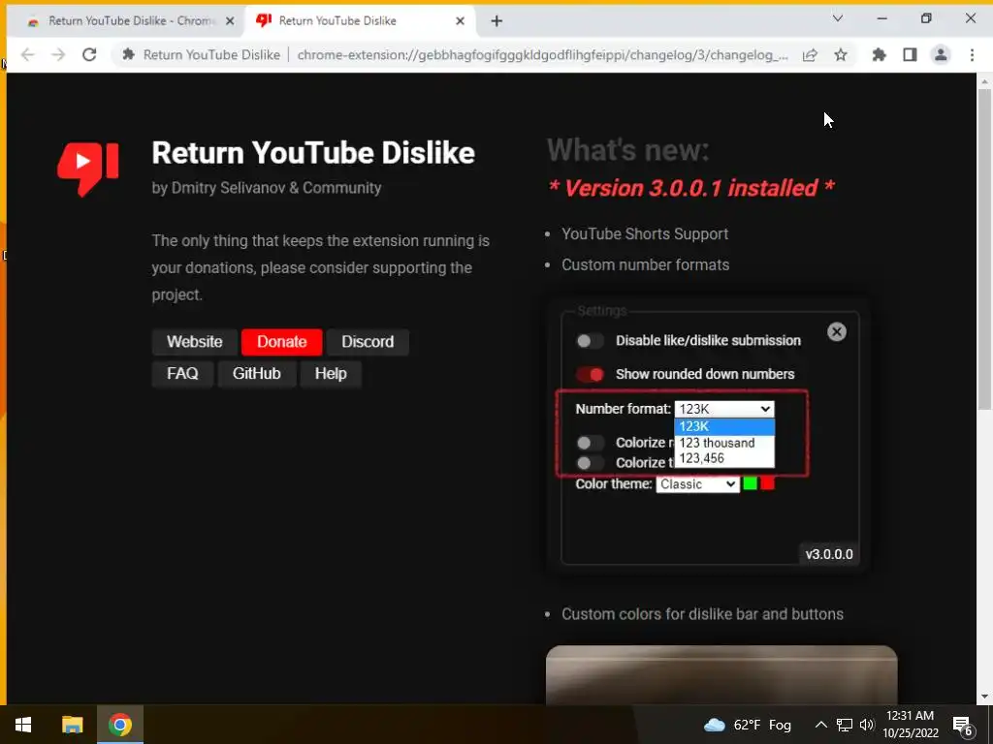Screen dimensions: 993x744
Task: Close the first Return YouTube Dislike - Chrome tab
Action: (x=230, y=21)
